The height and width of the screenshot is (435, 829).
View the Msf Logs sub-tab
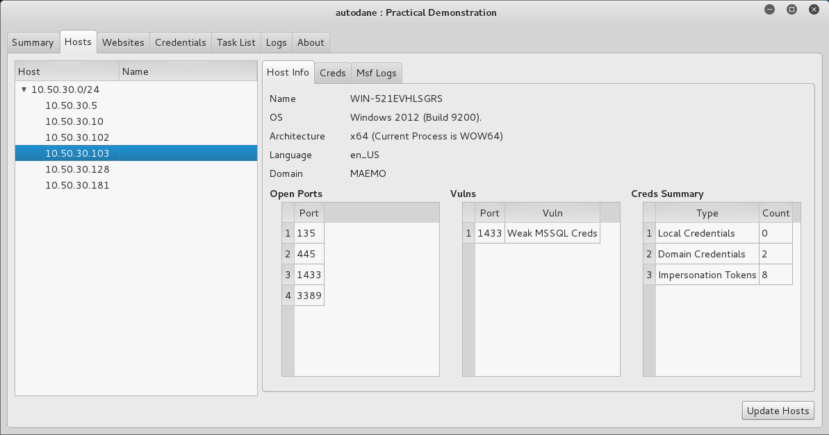click(376, 73)
